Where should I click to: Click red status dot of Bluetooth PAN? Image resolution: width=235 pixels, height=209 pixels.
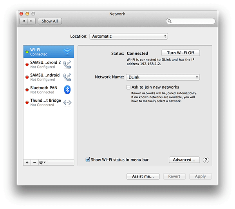27,90
